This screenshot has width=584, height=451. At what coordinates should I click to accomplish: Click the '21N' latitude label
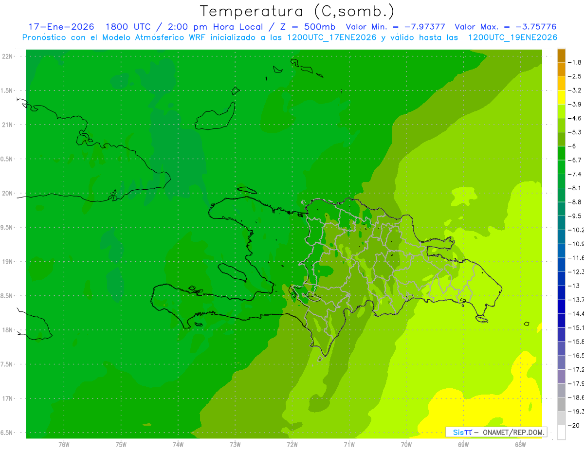(8, 125)
